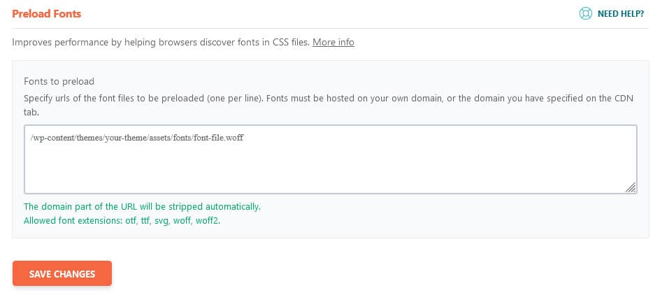Click the your-theme segment of font path
Screen dimensions: 662x295
coord(122,138)
